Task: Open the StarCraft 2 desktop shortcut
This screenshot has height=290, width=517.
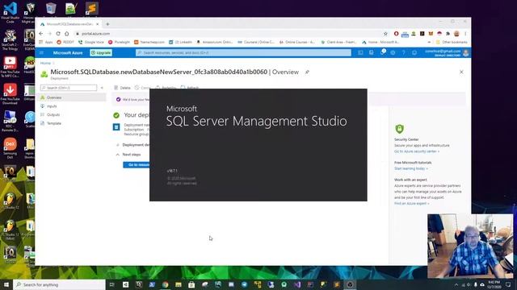Action: tap(11, 39)
